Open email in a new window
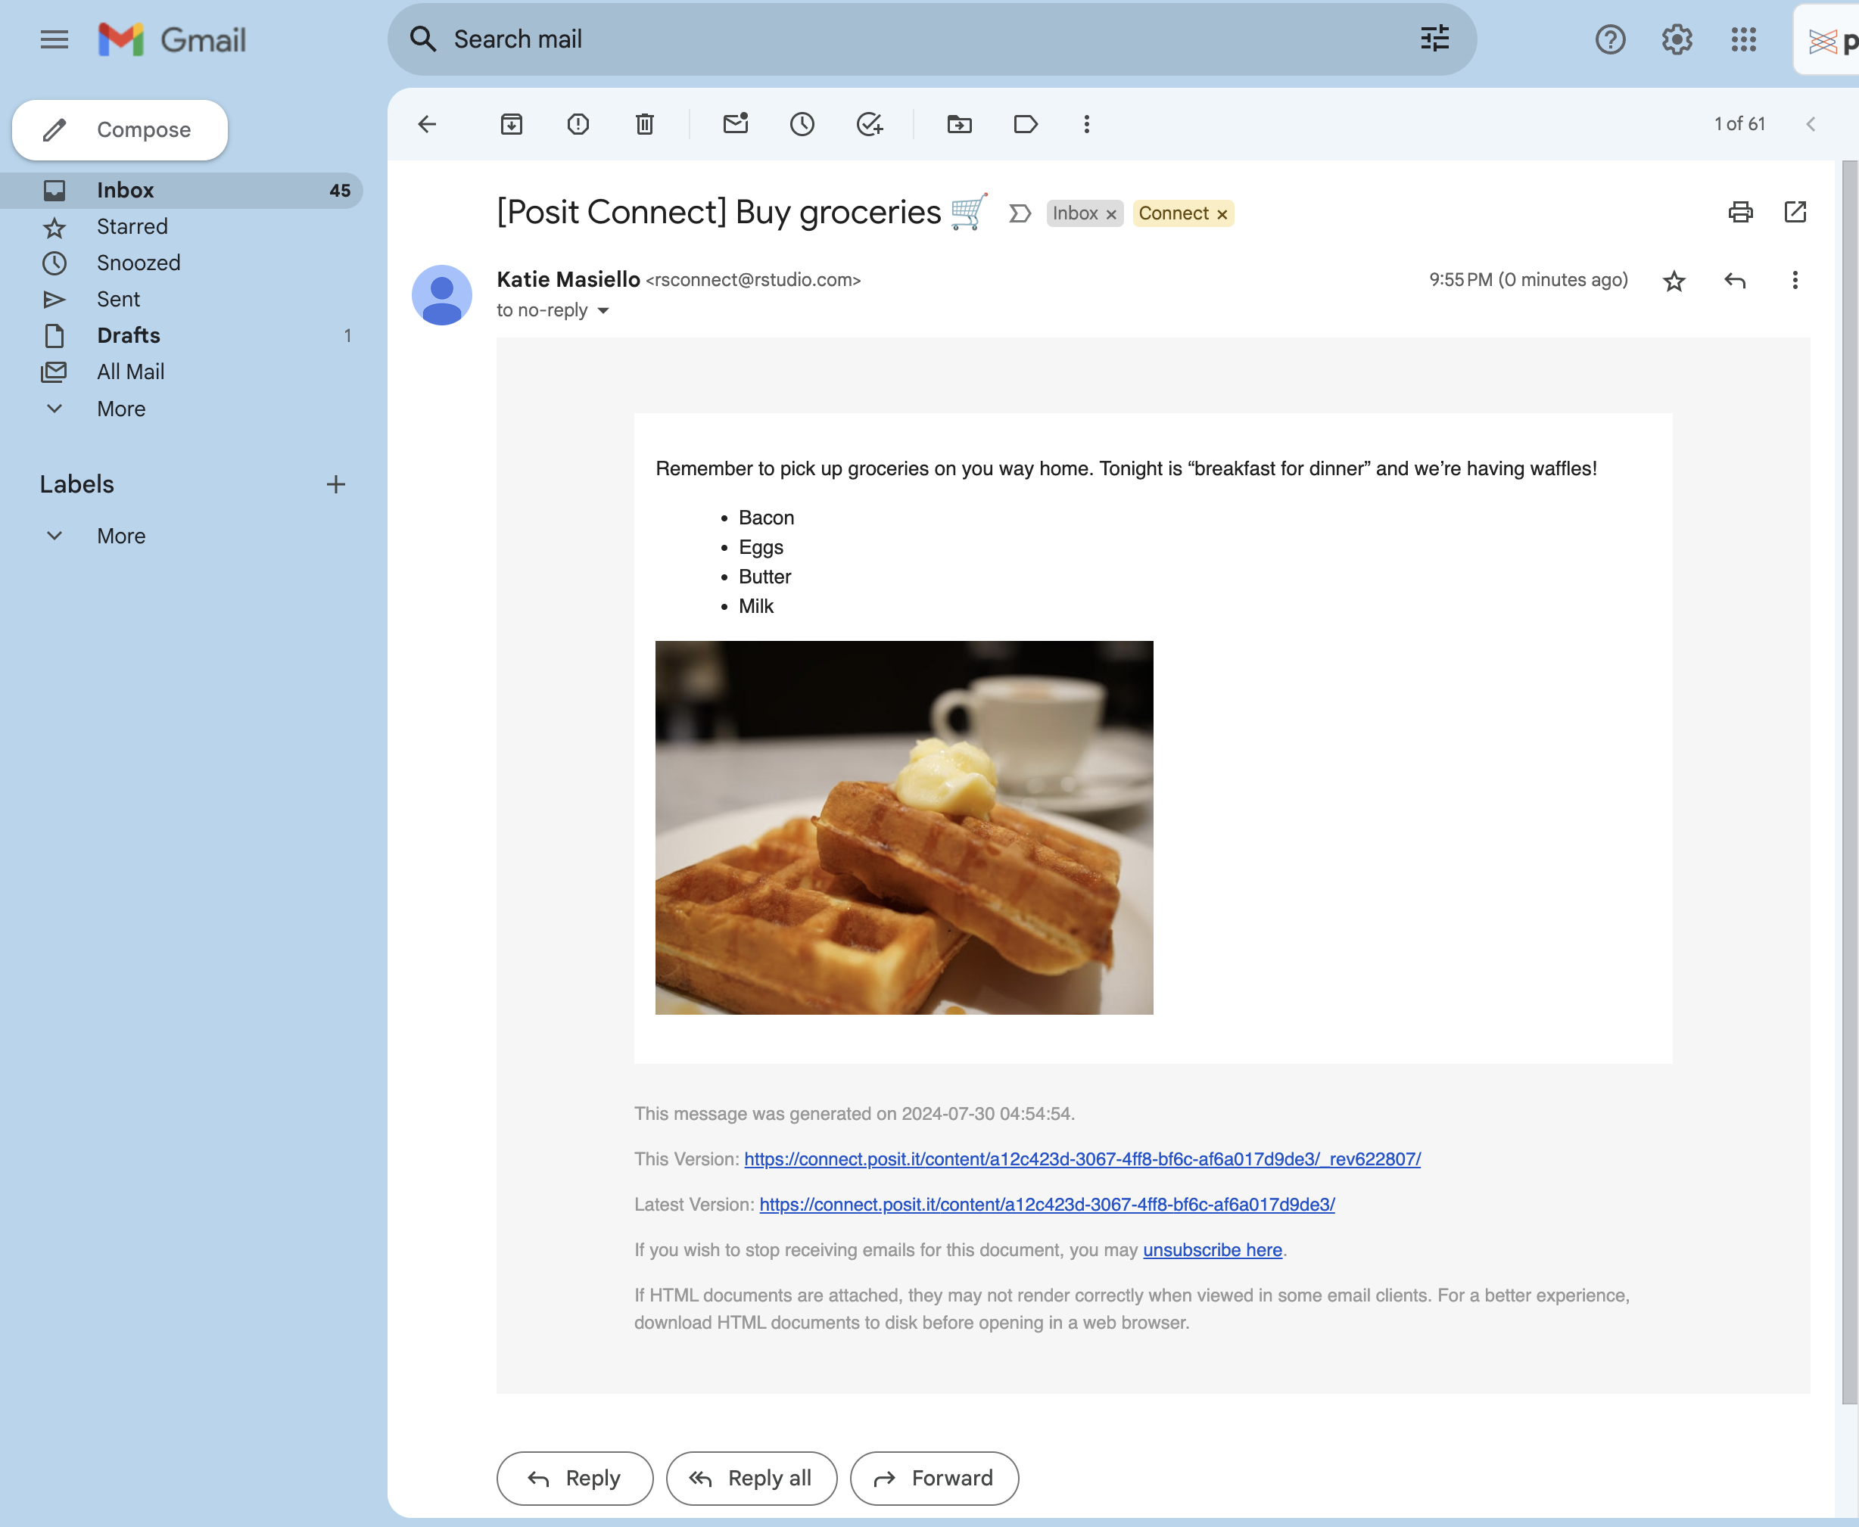This screenshot has height=1527, width=1859. click(1795, 212)
